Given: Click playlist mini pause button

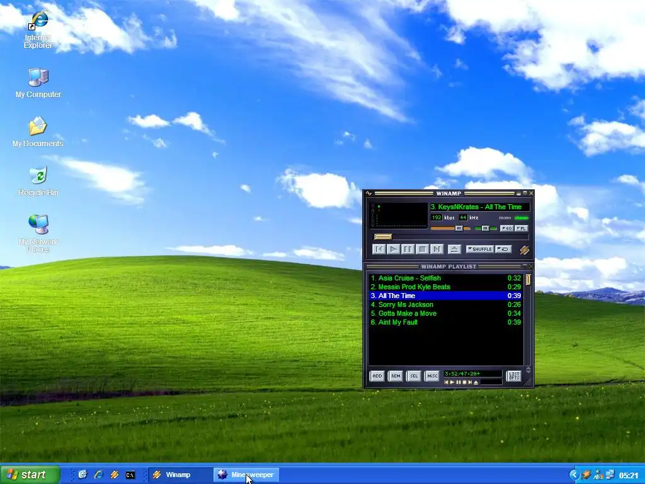Looking at the screenshot, I should pyautogui.click(x=459, y=383).
